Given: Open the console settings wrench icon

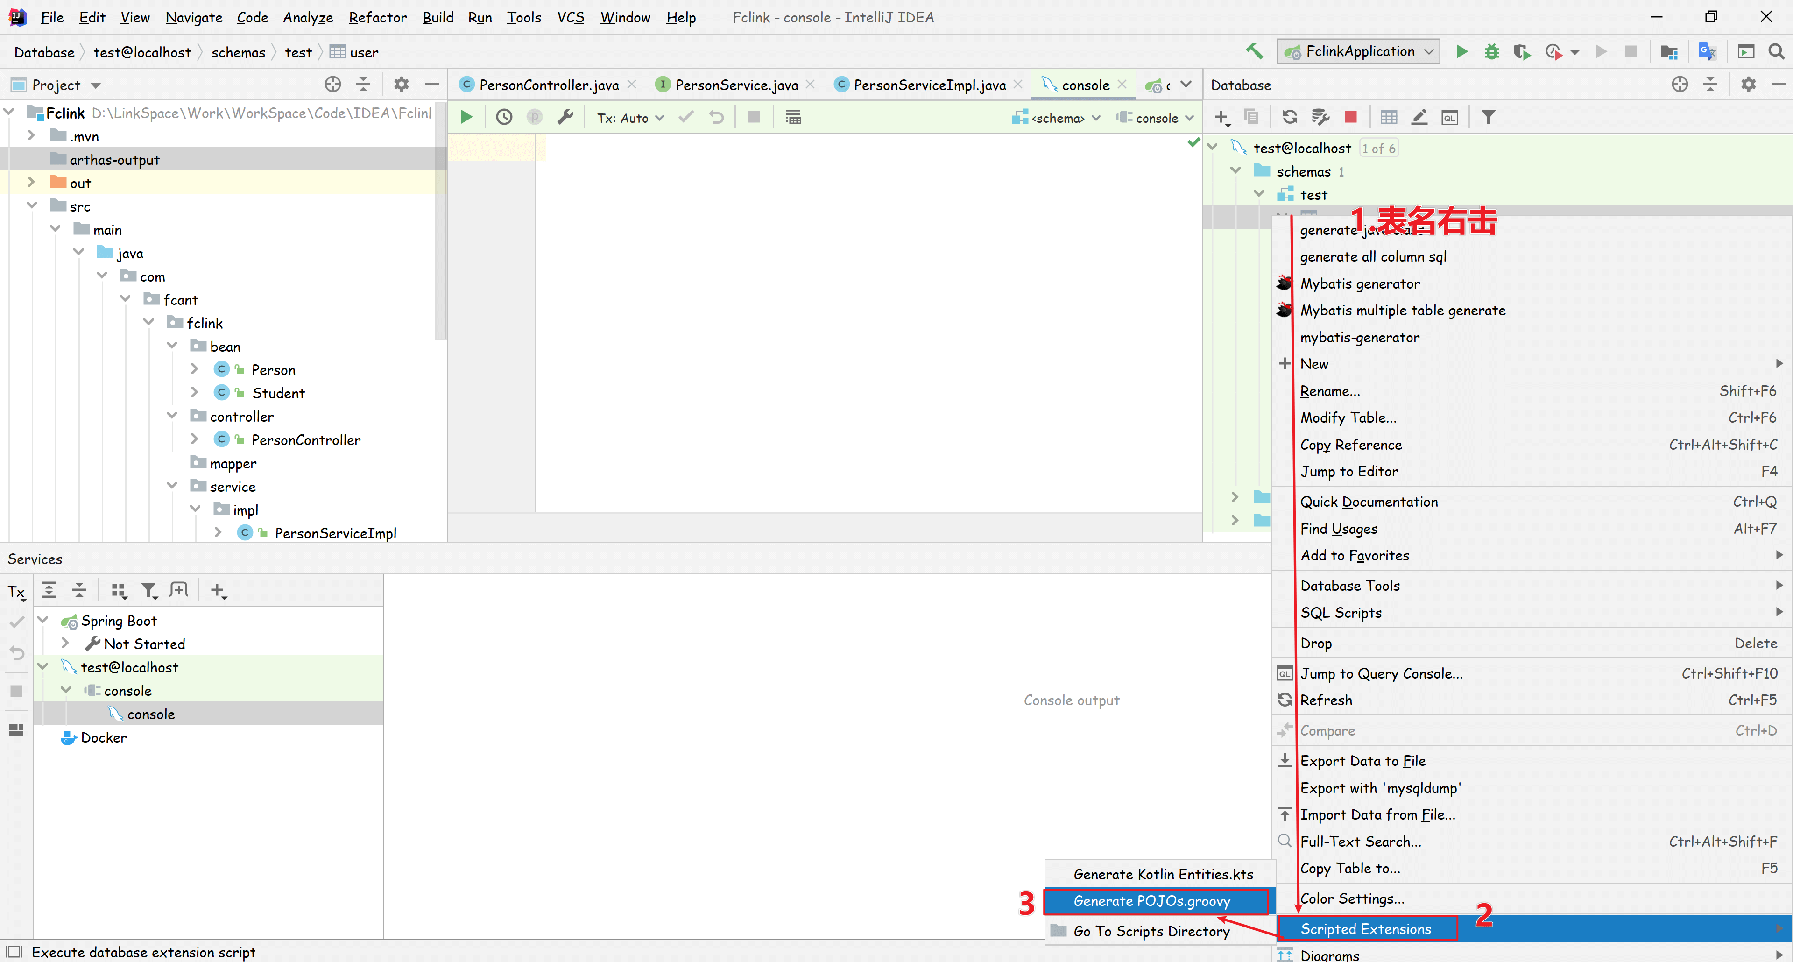Looking at the screenshot, I should point(565,118).
